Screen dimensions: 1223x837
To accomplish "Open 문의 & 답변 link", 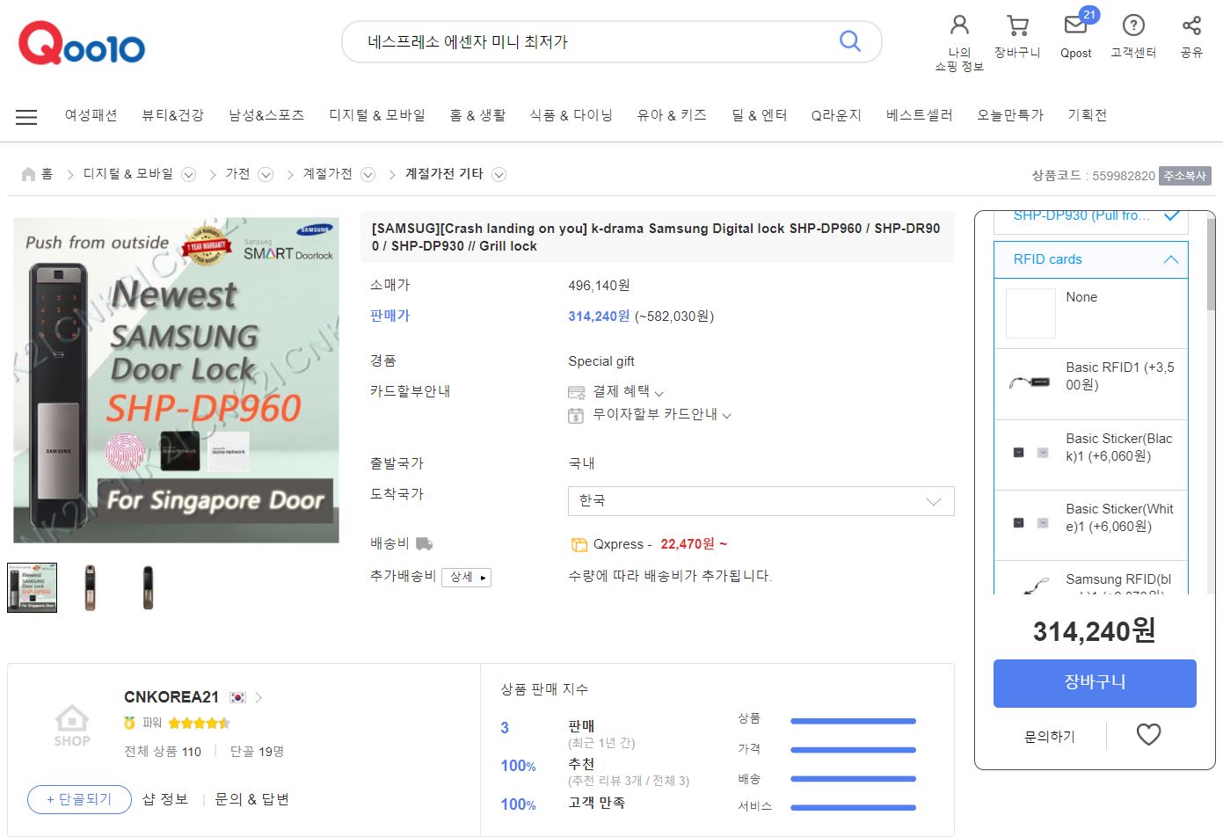I will point(252,799).
